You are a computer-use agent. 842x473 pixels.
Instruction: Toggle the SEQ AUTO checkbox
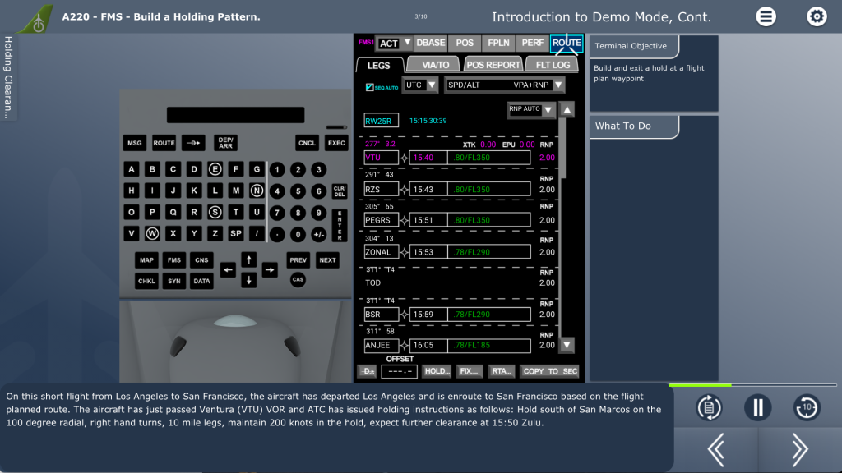[369, 87]
